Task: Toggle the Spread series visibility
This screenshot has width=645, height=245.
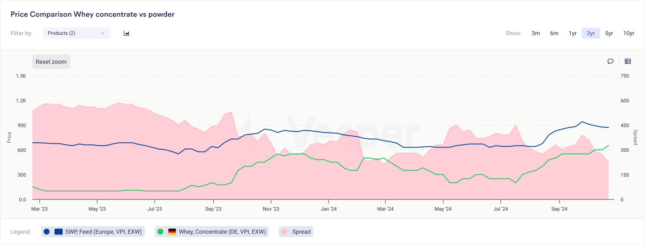Action: (301, 232)
